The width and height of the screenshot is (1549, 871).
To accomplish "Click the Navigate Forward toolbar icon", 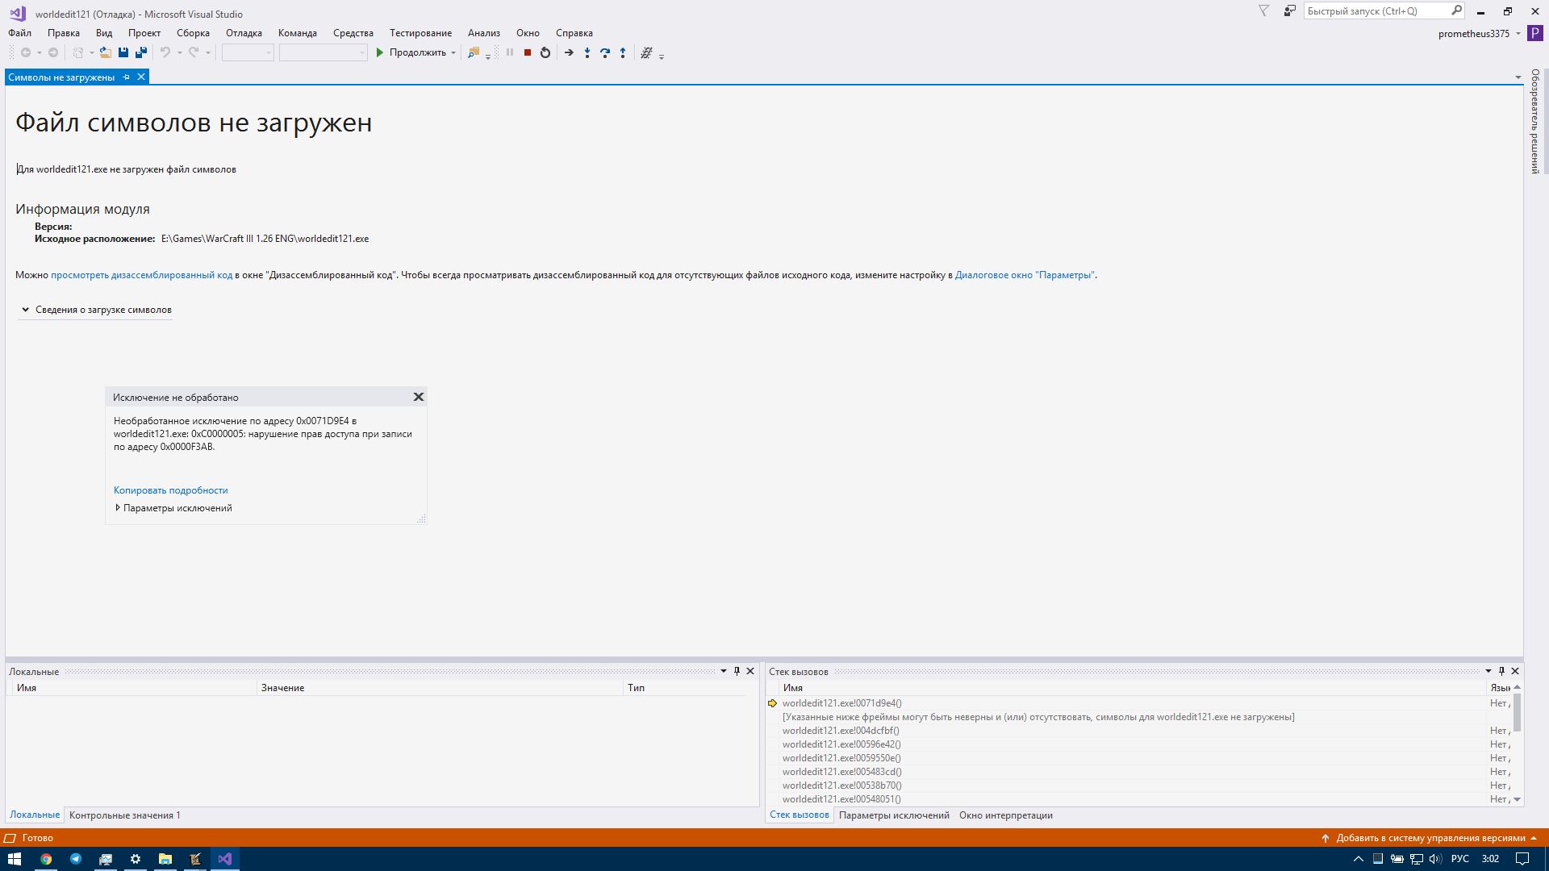I will coord(53,52).
